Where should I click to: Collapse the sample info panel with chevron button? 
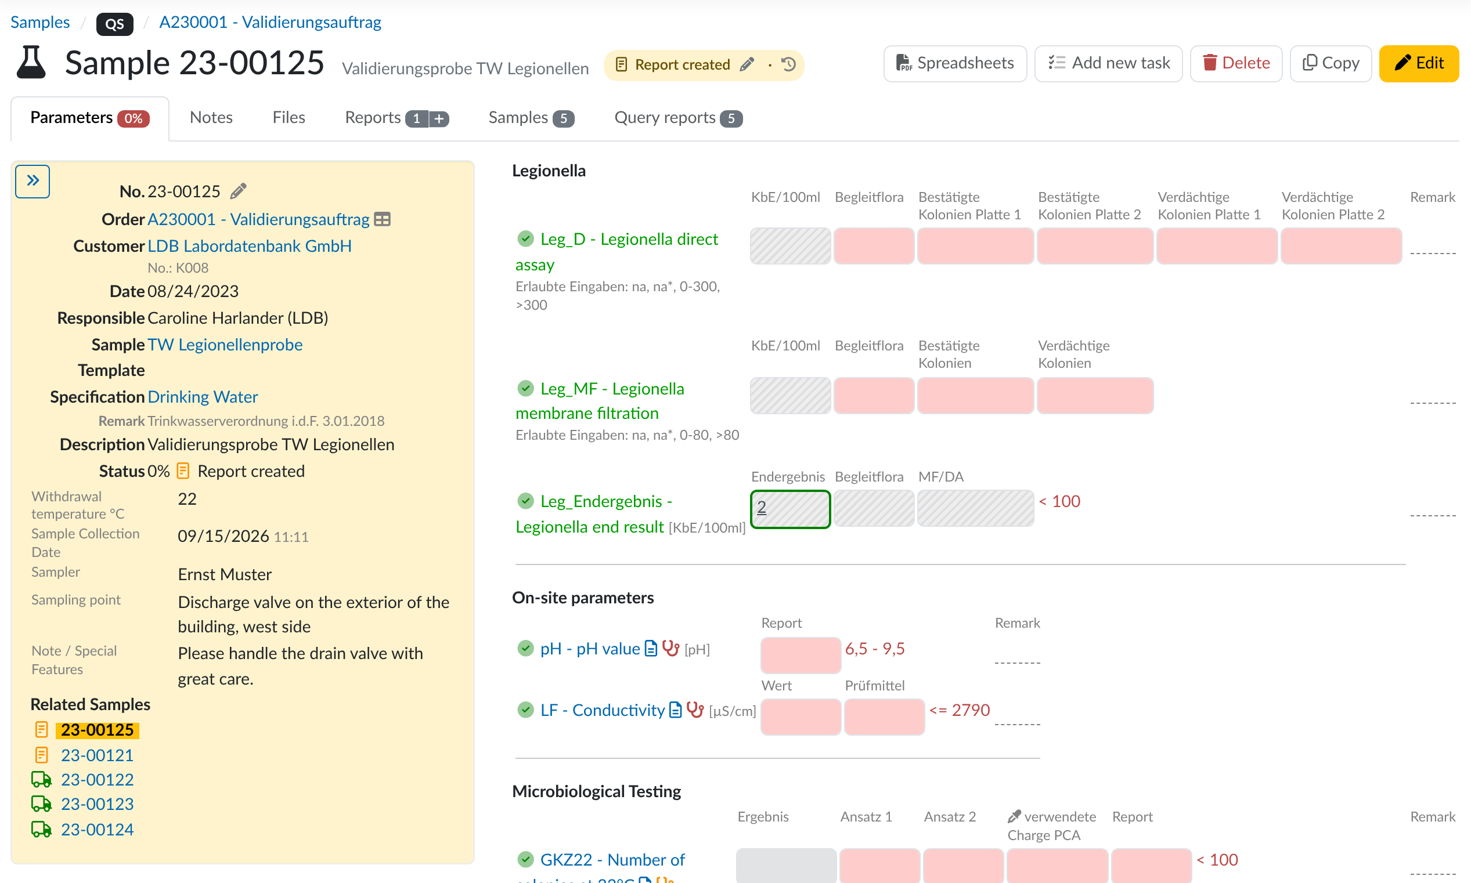(x=32, y=181)
